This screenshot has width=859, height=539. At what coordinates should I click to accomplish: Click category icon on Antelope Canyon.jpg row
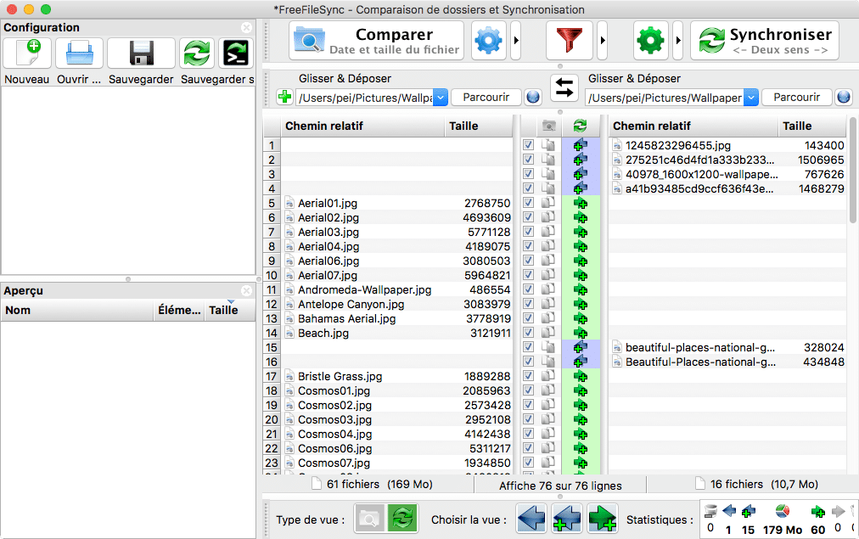pyautogui.click(x=547, y=304)
